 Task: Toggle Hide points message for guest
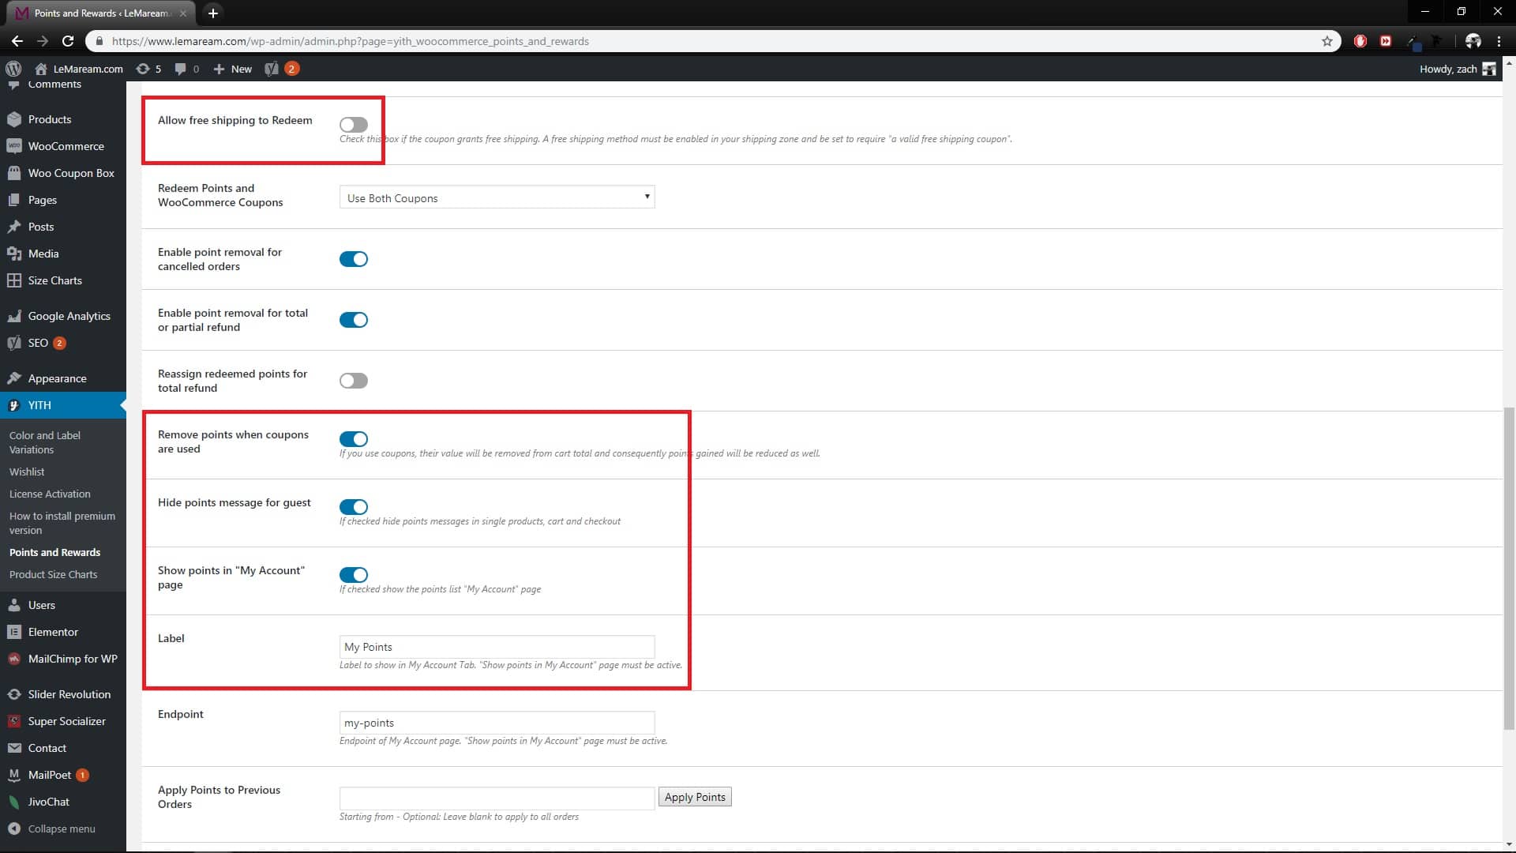click(x=354, y=507)
